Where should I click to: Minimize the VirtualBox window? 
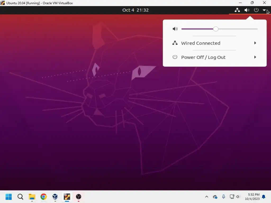coord(240,3)
